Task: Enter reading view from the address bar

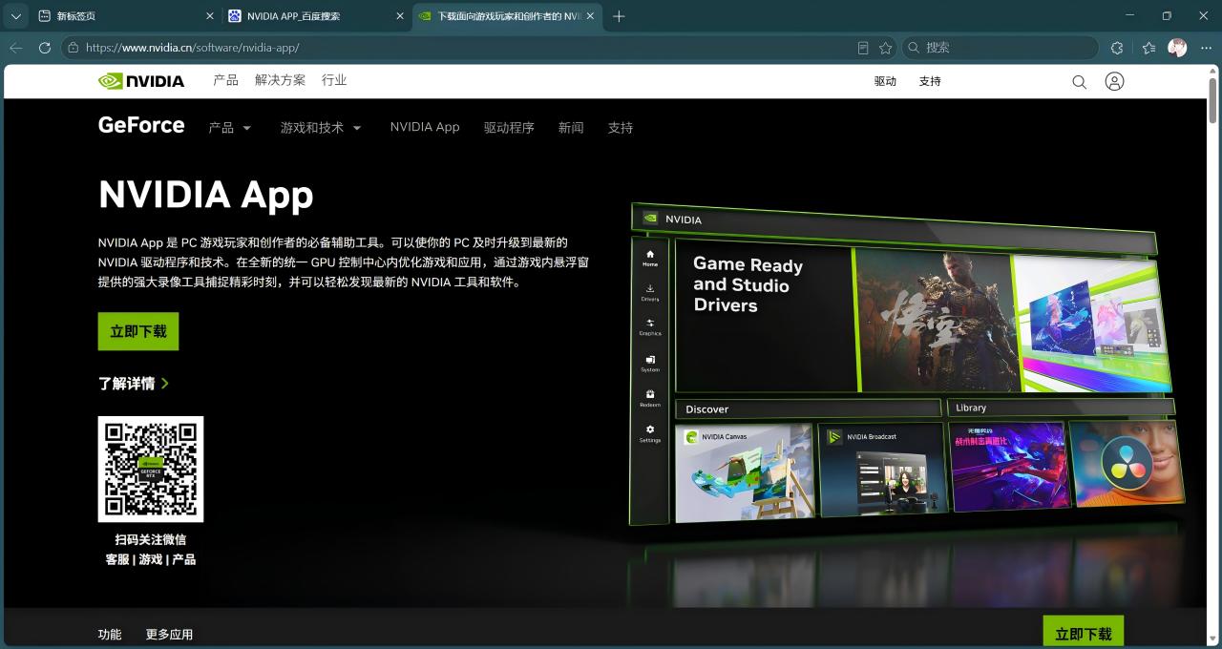Action: [863, 48]
